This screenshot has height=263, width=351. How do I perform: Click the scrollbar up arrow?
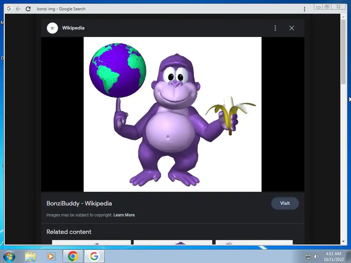(343, 17)
